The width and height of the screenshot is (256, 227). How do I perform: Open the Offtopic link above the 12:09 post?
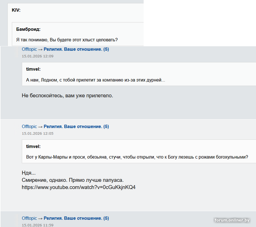[x=29, y=49]
